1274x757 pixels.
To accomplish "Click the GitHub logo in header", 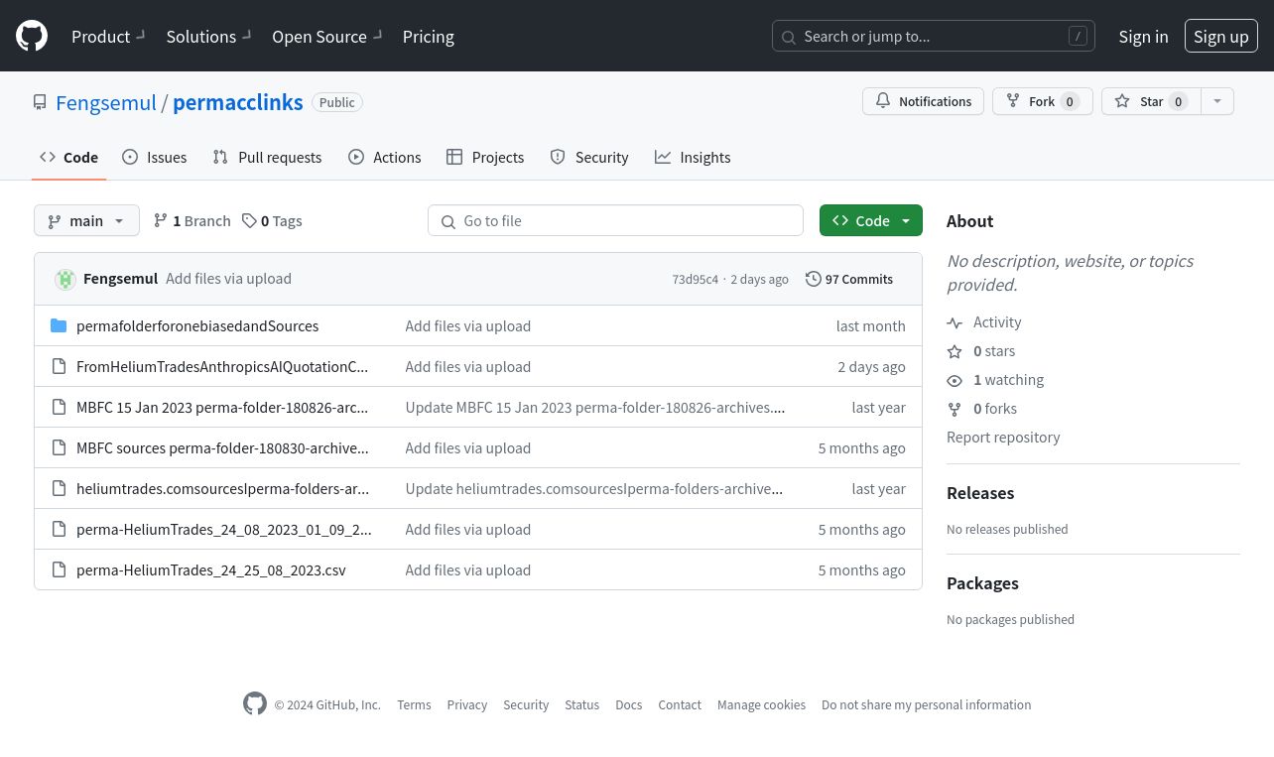I will (32, 37).
